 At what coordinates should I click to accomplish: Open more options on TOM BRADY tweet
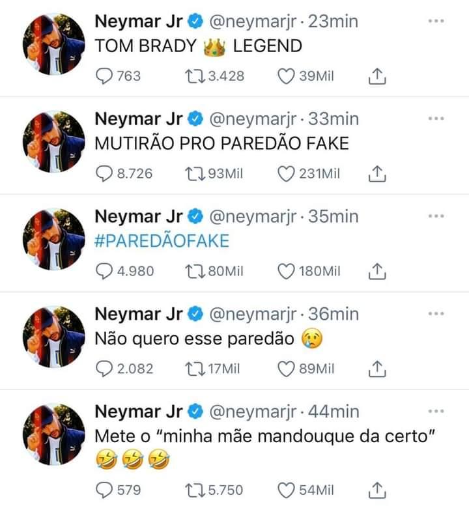[x=436, y=21]
